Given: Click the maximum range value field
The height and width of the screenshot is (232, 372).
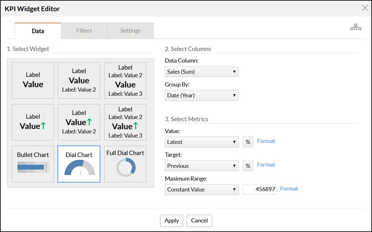Looking at the screenshot, I should pos(259,189).
